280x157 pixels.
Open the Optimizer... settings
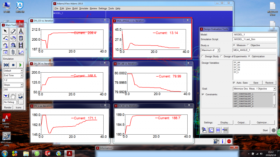(x=263, y=123)
